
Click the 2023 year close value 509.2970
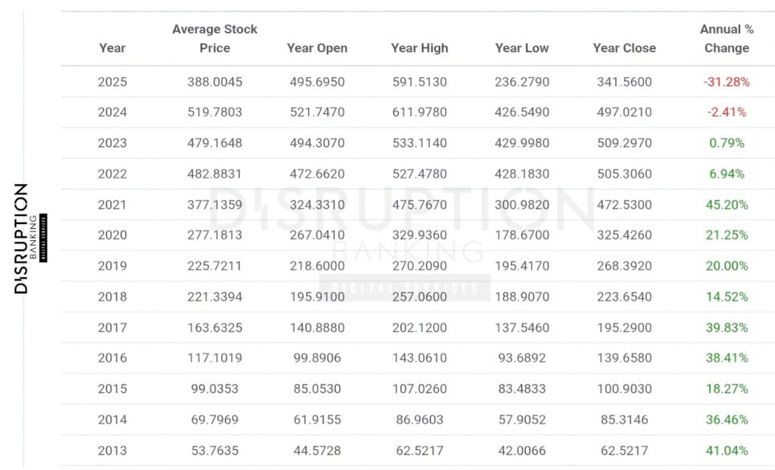[624, 143]
